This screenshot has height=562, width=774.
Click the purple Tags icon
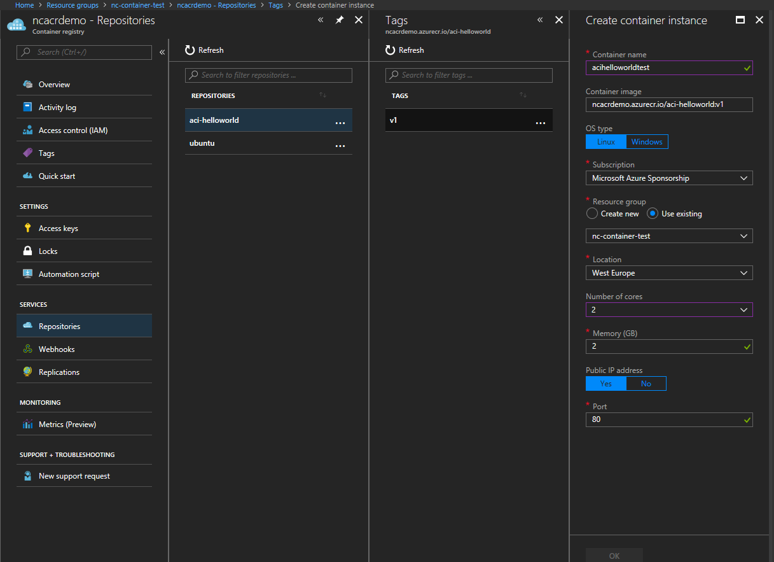pyautogui.click(x=27, y=153)
